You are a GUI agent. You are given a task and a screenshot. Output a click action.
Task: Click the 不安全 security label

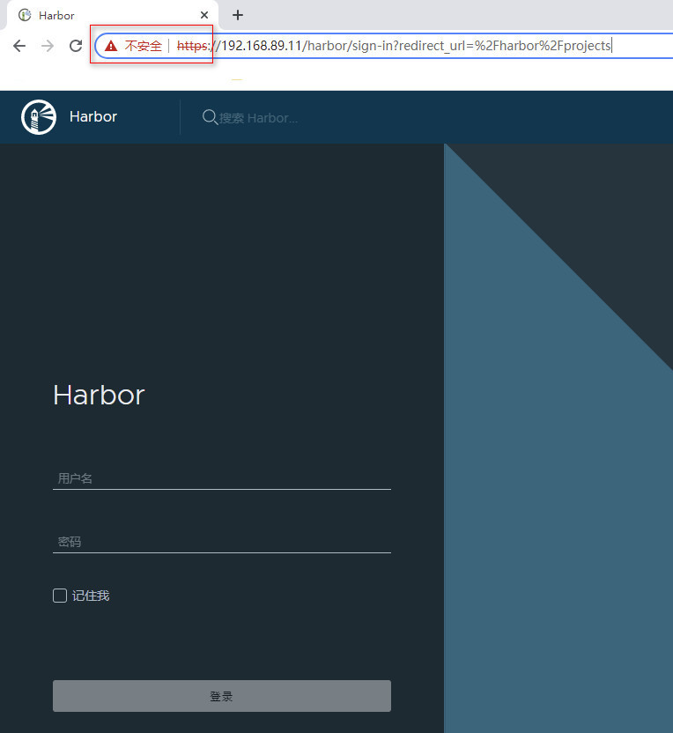[143, 46]
